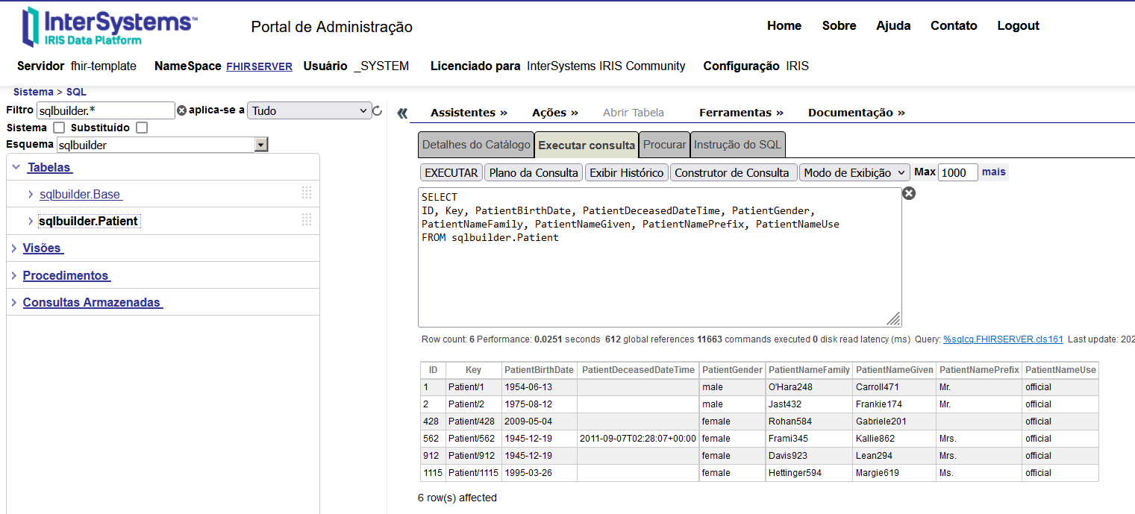
Task: Enable the Sistema checkbox
Action: point(59,128)
